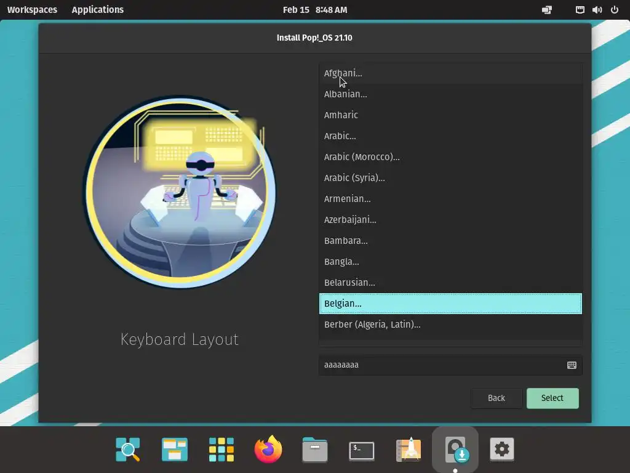This screenshot has width=630, height=473.
Task: Open Settings gear icon in dock
Action: [502, 449]
